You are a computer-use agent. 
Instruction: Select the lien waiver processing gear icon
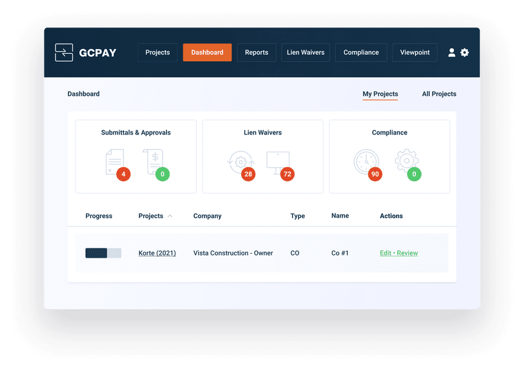(241, 161)
